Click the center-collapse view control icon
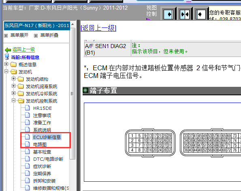The width and height of the screenshot is (241, 191). [x=185, y=15]
